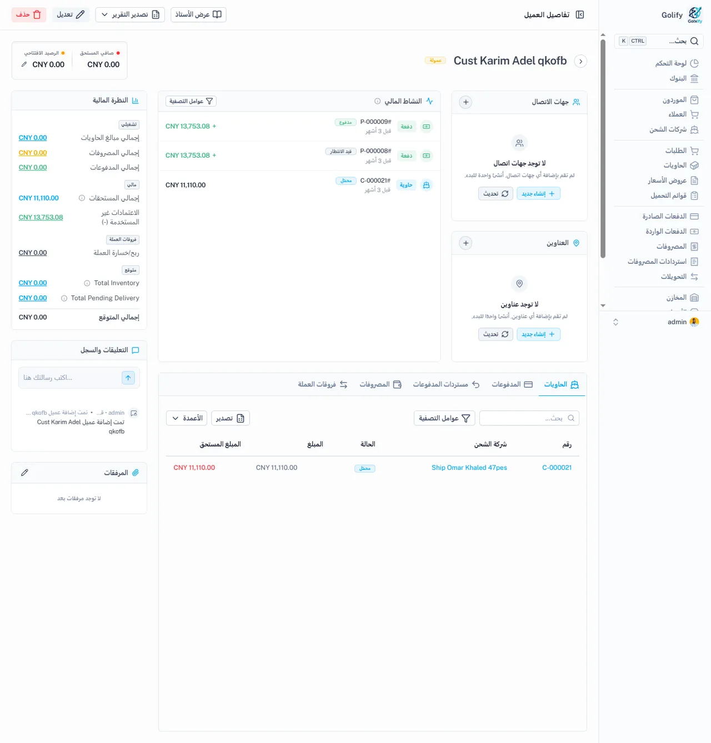The image size is (711, 743).
Task: Click info icon next to النشاط المالي
Action: [378, 101]
